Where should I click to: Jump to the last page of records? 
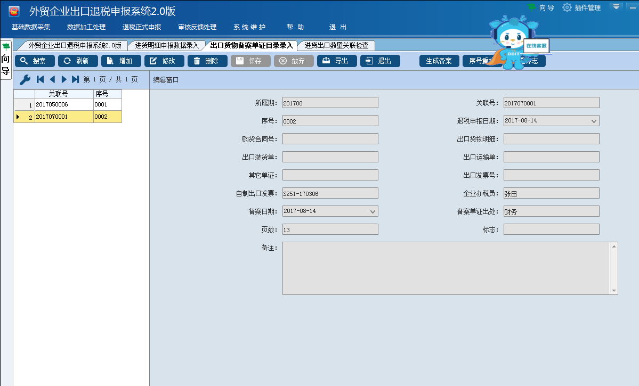click(75, 79)
